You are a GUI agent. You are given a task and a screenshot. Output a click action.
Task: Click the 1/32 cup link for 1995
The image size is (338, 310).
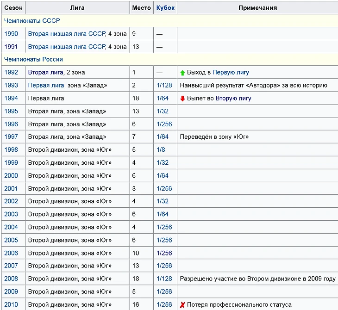(x=163, y=111)
